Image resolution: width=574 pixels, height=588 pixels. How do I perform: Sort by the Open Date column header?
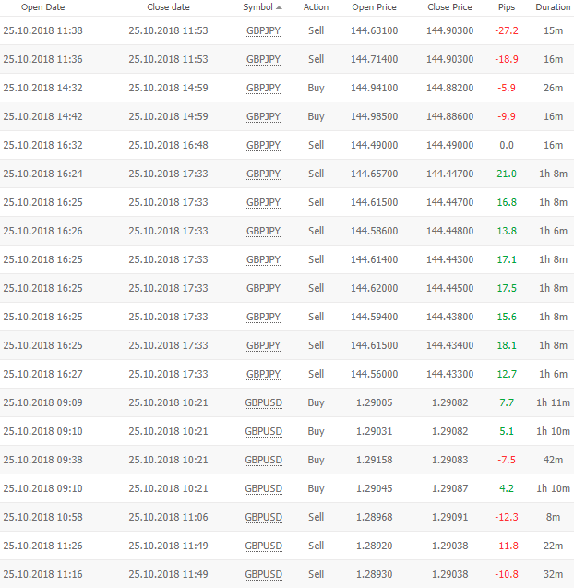click(42, 7)
